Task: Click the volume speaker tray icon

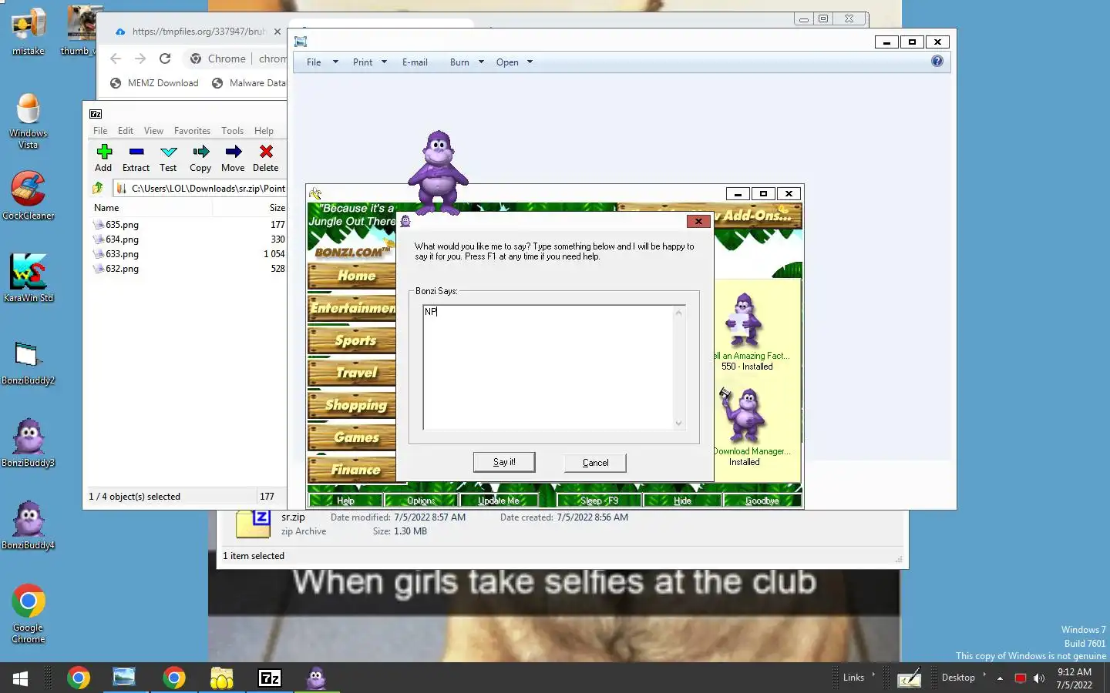Action: 1039,678
